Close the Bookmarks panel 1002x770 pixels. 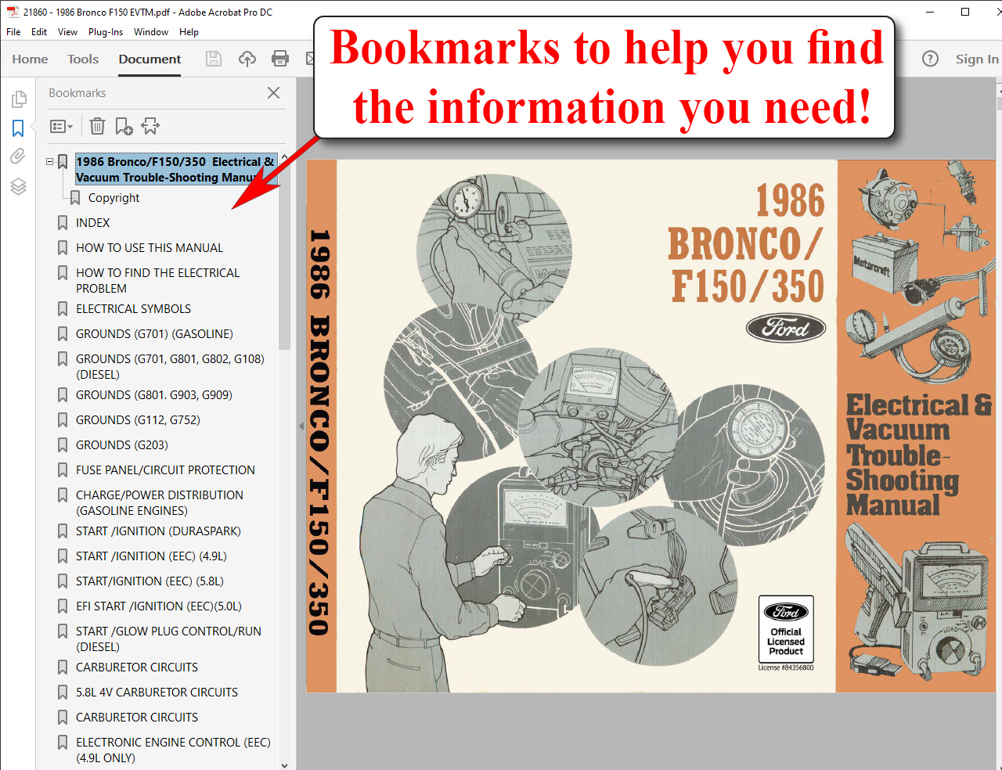273,93
